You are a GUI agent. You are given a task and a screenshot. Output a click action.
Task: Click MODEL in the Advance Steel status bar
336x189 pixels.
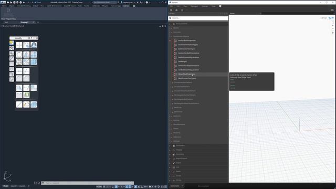pyautogui.click(x=99, y=187)
